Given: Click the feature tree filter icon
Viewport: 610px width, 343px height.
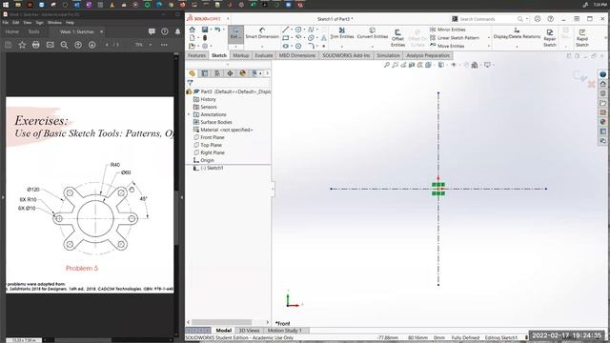Looking at the screenshot, I should 190,83.
